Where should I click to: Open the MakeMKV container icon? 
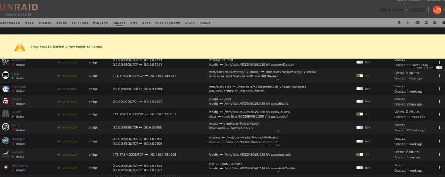tap(6, 141)
